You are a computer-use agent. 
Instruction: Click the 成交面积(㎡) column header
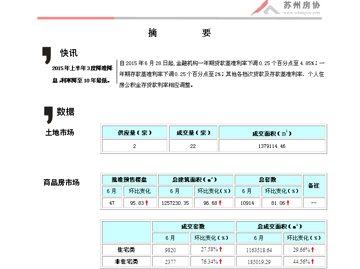[x=272, y=132]
